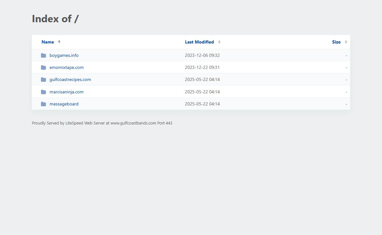Open the emomixtape.com directory link

coord(67,67)
